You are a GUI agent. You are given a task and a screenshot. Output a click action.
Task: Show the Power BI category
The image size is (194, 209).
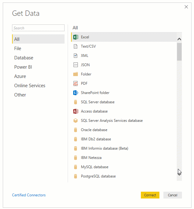(x=23, y=67)
